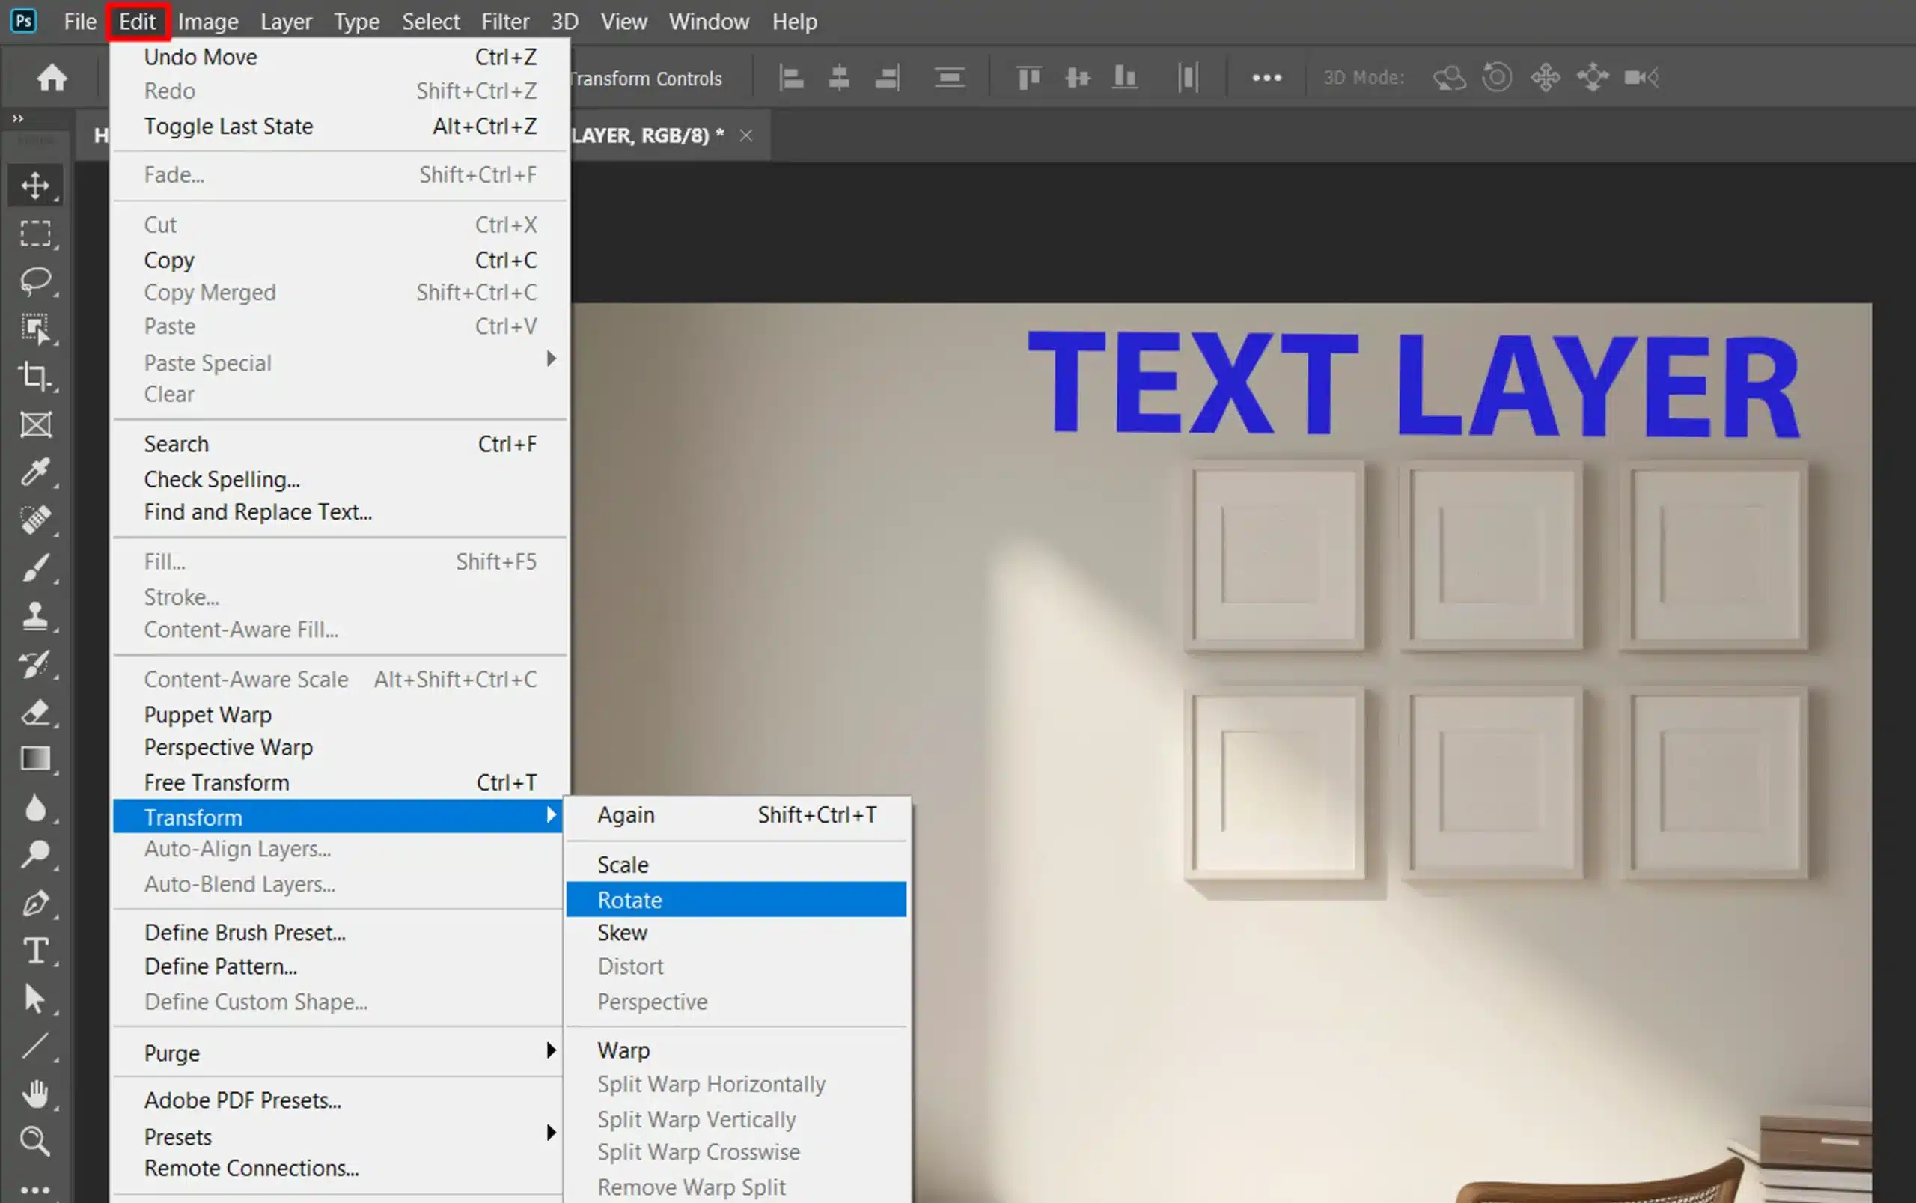Image resolution: width=1916 pixels, height=1203 pixels.
Task: Click Puppet Warp in the Edit menu
Action: [340, 714]
